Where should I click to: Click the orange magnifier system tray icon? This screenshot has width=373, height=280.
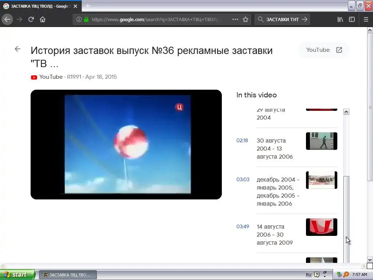346,275
